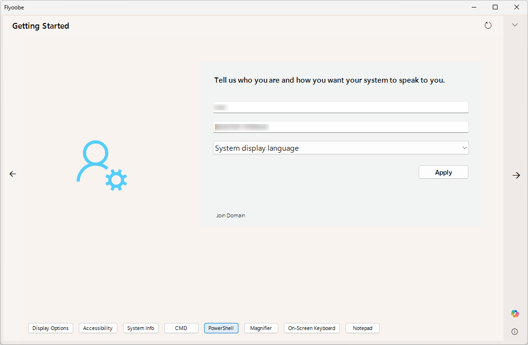The height and width of the screenshot is (345, 528).
Task: Click the refresh icon near Getting Started
Action: coord(488,25)
